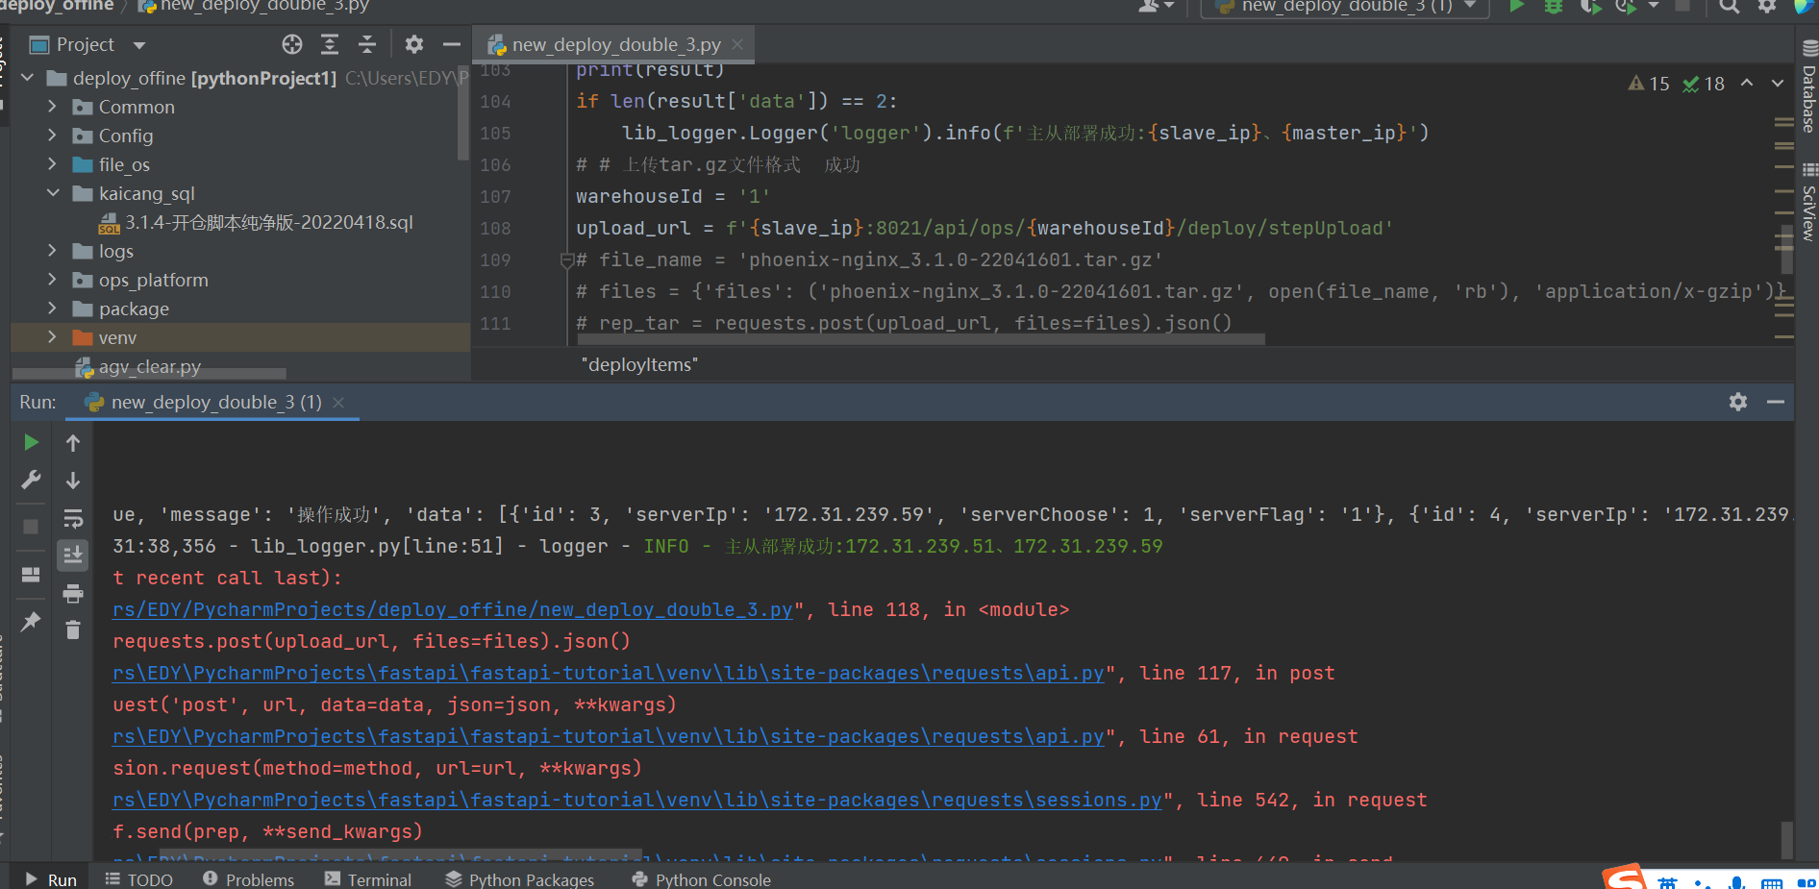The image size is (1819, 889).
Task: Toggle pin tab in Run panel
Action: 31,621
